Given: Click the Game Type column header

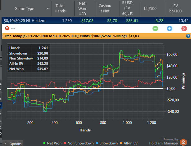Looking at the screenshot, I should [x=24, y=8].
